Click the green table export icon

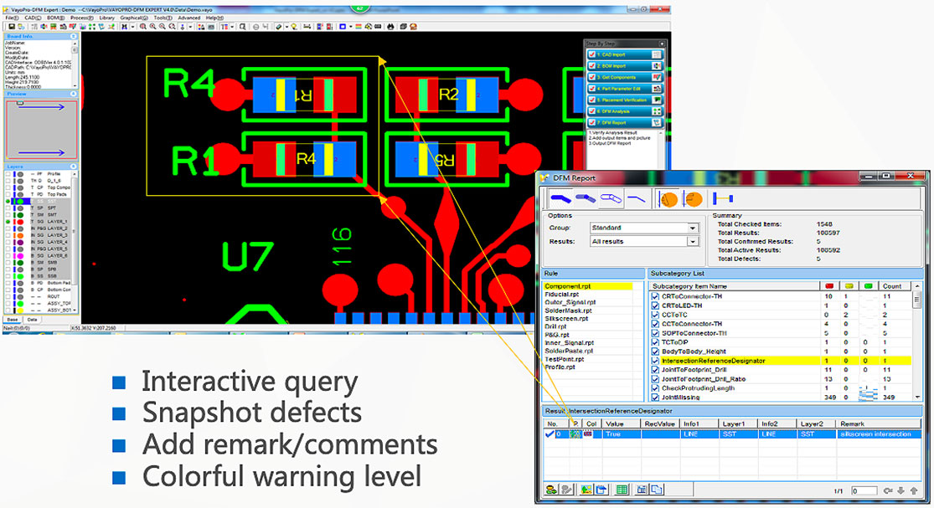coord(622,490)
